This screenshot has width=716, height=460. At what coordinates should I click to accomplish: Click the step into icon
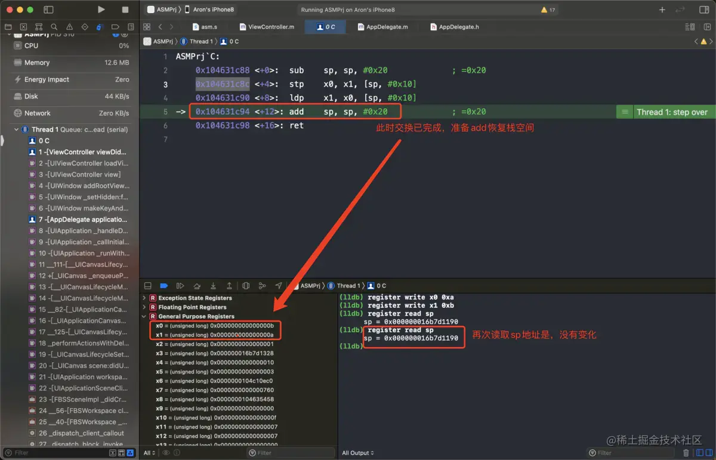click(213, 286)
